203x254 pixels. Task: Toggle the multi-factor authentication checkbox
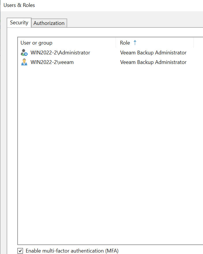point(20,251)
